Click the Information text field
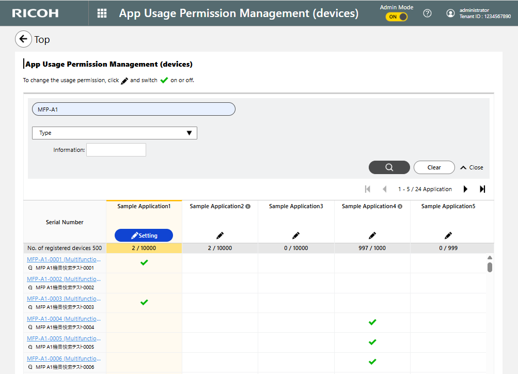 click(x=116, y=150)
